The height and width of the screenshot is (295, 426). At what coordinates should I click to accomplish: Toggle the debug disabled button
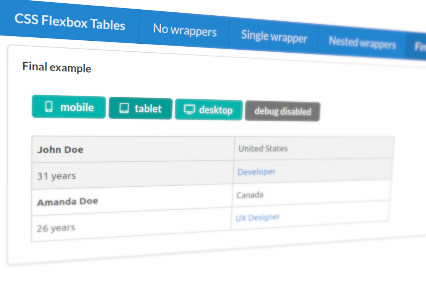point(282,111)
